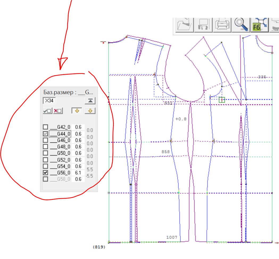The width and height of the screenshot is (279, 259).
Task: Tick the G42_0 size checkbox
Action: [45, 127]
